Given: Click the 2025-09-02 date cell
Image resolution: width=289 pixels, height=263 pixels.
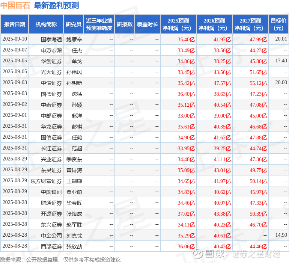Looking at the screenshot, I should tap(15, 104).
